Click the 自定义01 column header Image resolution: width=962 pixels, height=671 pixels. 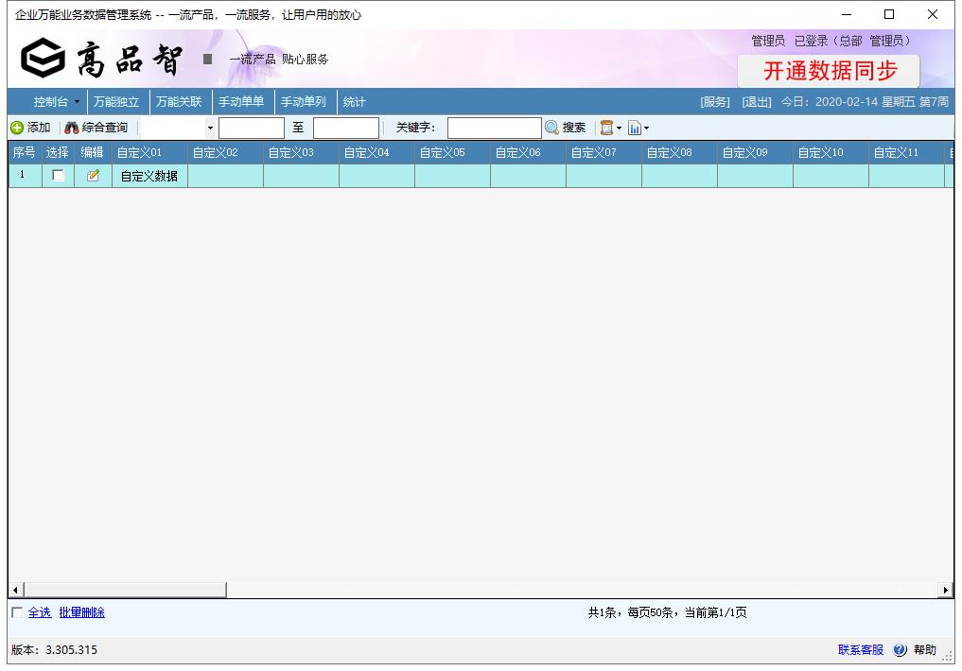click(x=149, y=152)
